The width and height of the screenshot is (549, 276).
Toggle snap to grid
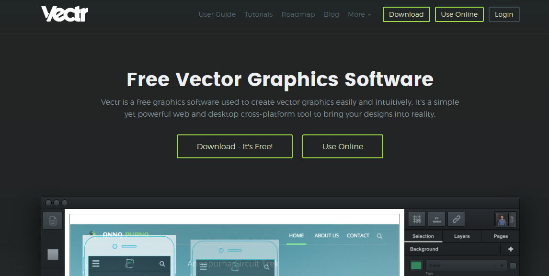(417, 219)
